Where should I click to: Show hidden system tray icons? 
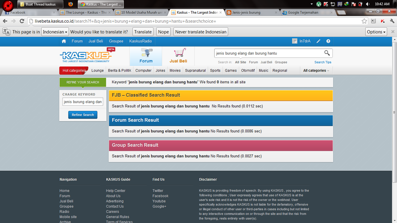pos(312,4)
